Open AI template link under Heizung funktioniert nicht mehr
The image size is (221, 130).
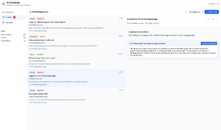tap(38, 49)
